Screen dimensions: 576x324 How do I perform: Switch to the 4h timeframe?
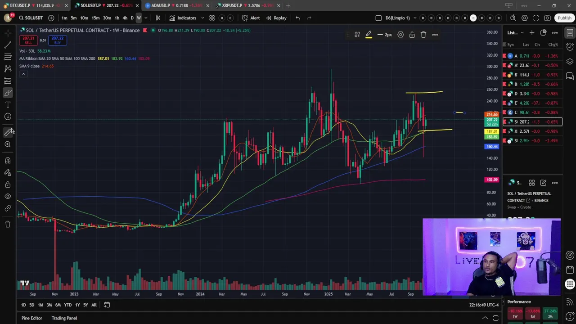(125, 18)
